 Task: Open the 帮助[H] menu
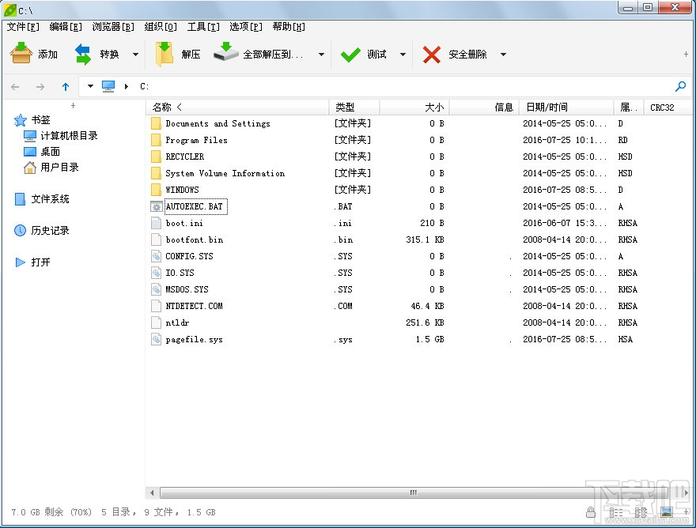pyautogui.click(x=289, y=27)
